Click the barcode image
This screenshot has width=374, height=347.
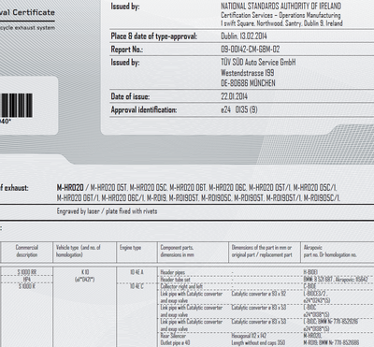coord(16,106)
